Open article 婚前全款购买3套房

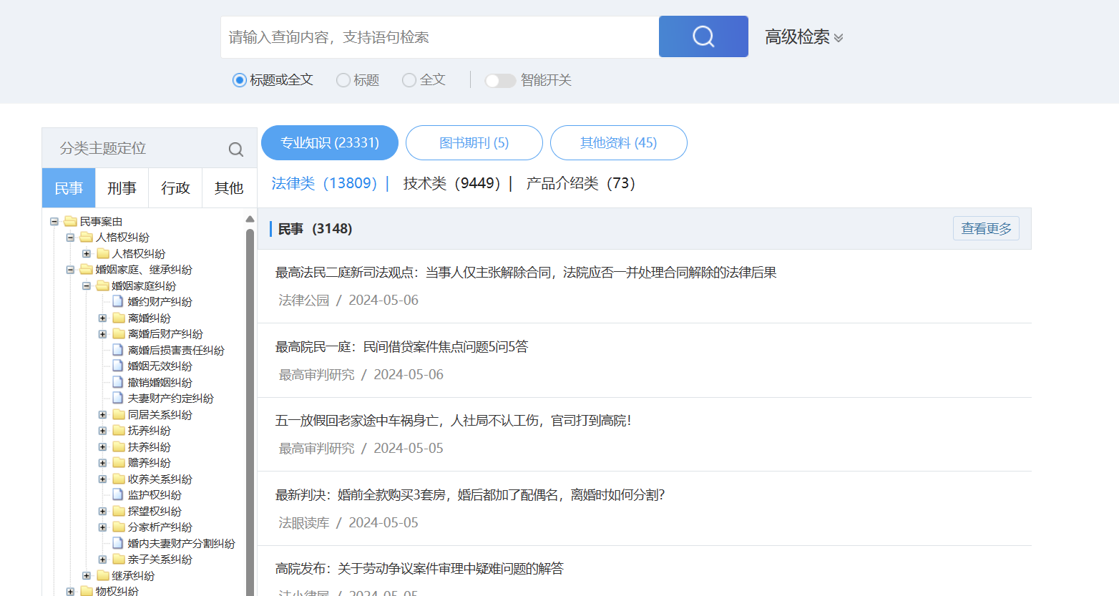pos(470,495)
